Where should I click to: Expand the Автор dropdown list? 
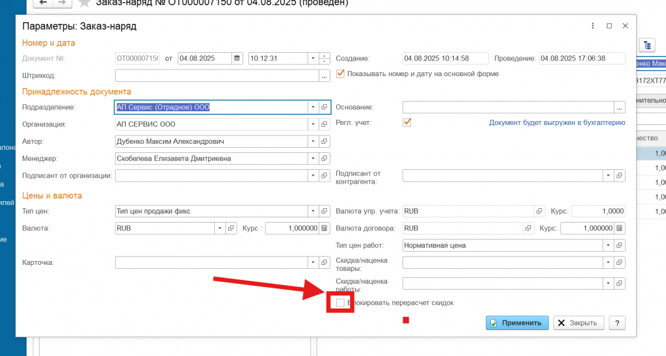coord(313,141)
